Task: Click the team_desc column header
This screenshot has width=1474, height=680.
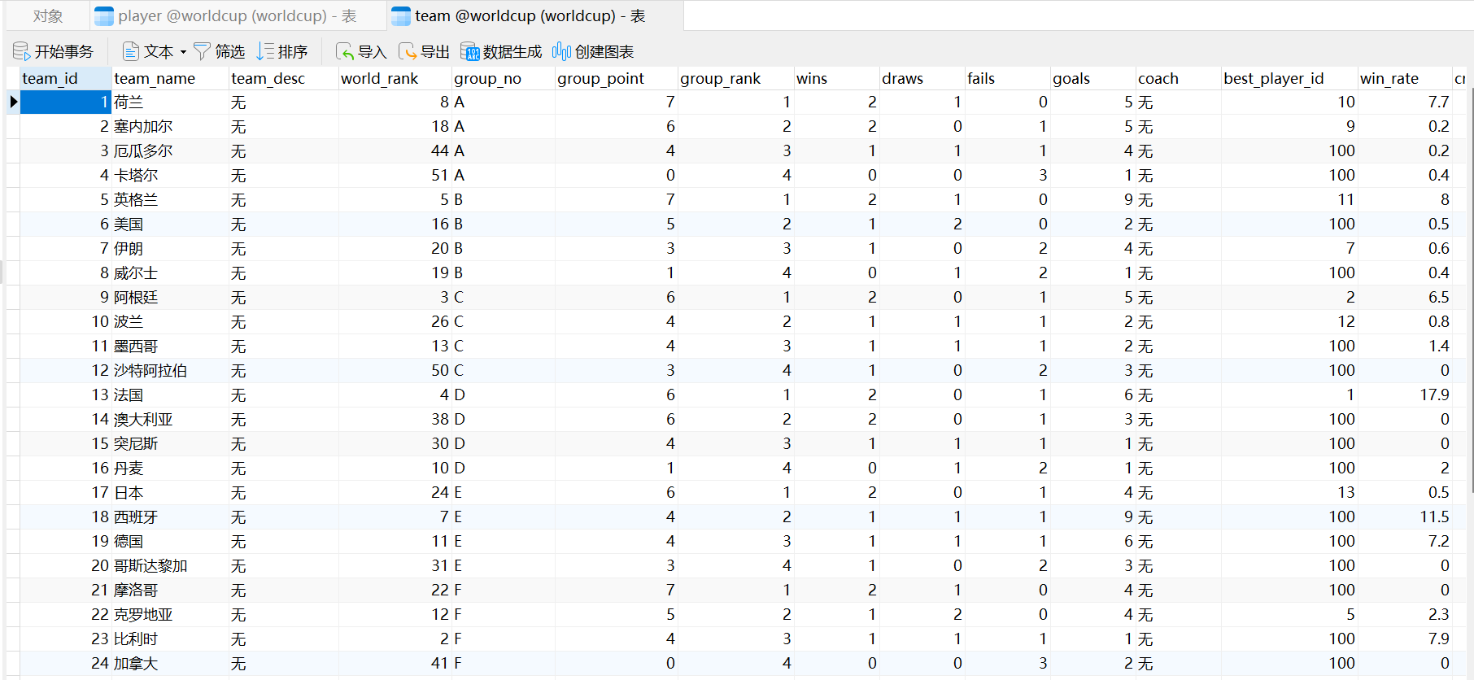Action: (283, 78)
